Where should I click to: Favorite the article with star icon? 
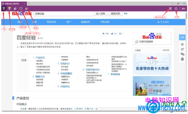pyautogui.click(x=104, y=34)
